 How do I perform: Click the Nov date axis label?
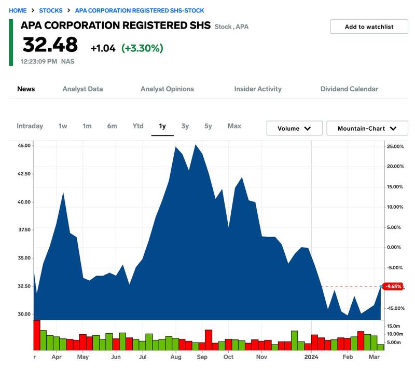pos(261,357)
